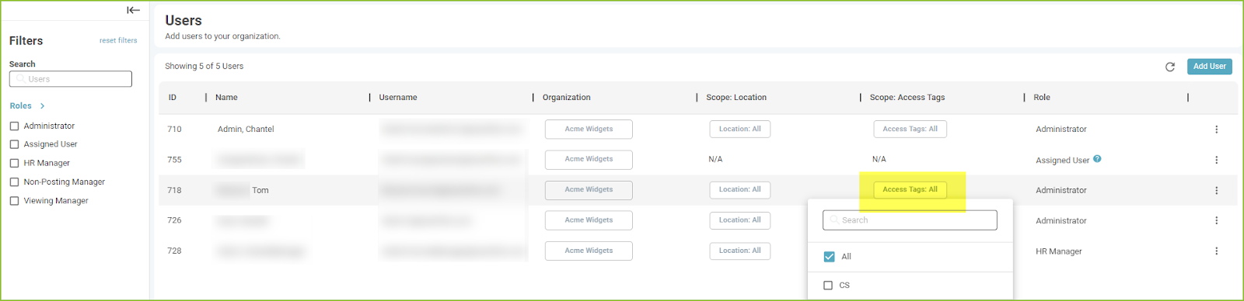
Task: Open Location: All scope for user 710
Action: [739, 129]
